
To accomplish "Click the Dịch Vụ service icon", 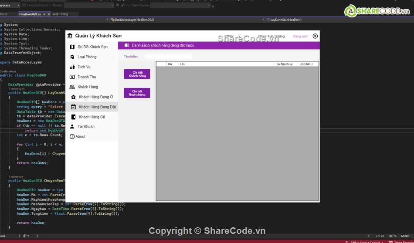I will click(x=72, y=67).
